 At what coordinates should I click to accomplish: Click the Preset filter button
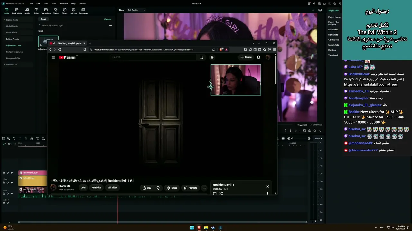[43, 19]
